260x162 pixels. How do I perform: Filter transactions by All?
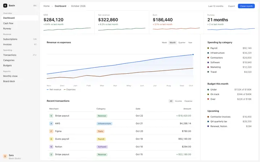point(171,101)
